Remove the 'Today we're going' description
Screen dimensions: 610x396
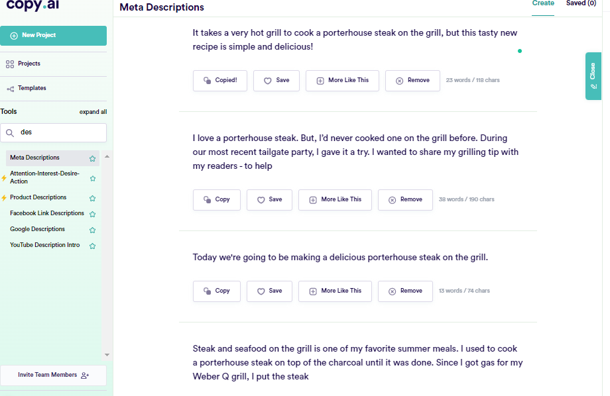tap(405, 291)
